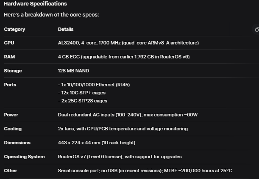
Task: Click the dual redundant AC inputs text
Action: click(128, 115)
